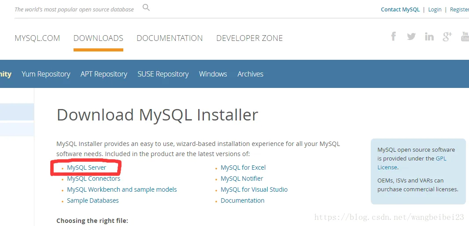Click the Download MySQL Installer heading

click(x=157, y=115)
